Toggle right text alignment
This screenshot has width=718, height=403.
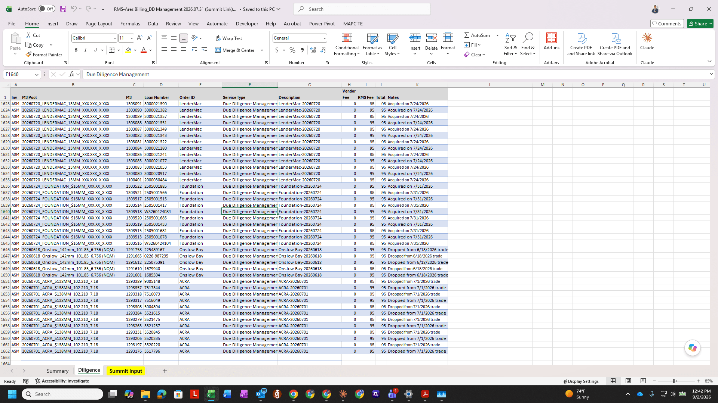pyautogui.click(x=184, y=50)
